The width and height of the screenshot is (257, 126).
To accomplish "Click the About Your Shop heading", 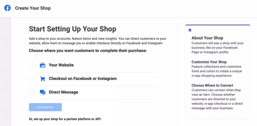I will pyautogui.click(x=207, y=38).
